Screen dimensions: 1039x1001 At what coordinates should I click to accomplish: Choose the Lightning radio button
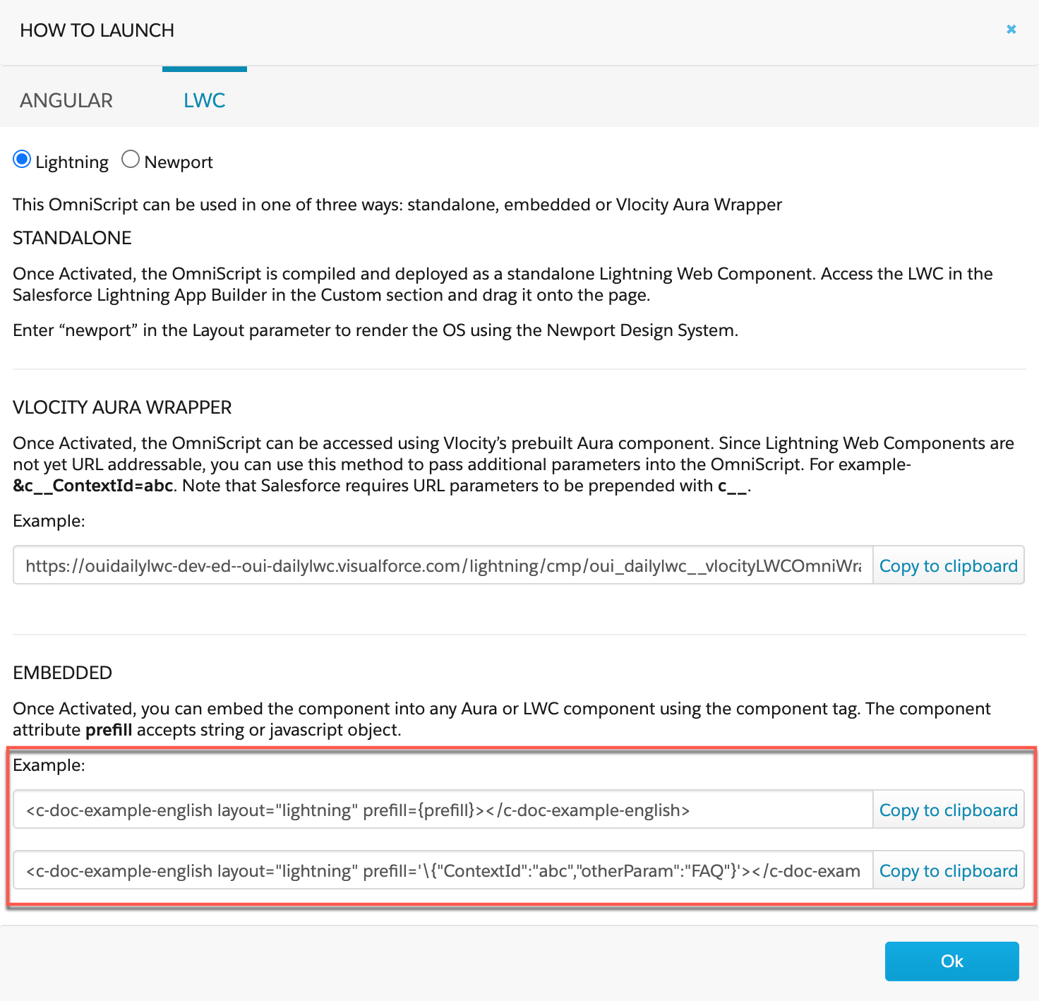coord(22,160)
